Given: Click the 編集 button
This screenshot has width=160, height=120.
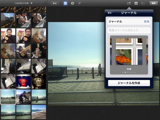Looking at the screenshot, I should [x=153, y=3].
